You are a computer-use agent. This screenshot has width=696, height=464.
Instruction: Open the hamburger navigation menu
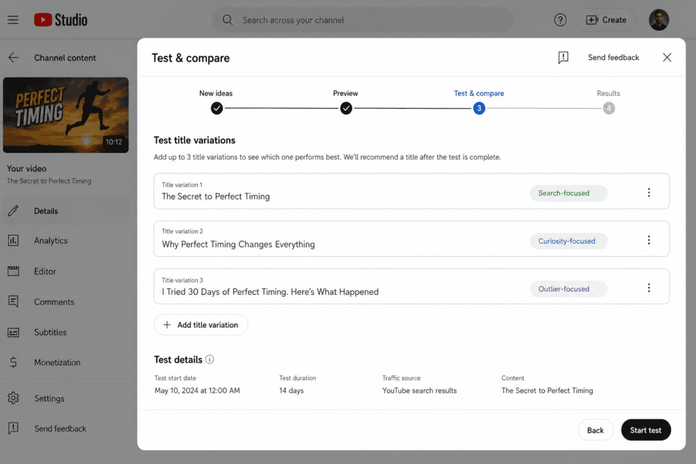13,20
